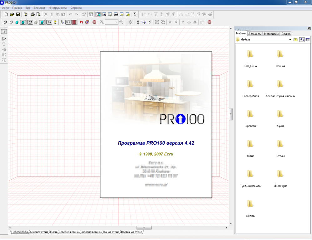Enable wireframe display mode cube icon
Image resolution: width=312 pixels, height=240 pixels.
pos(5,22)
